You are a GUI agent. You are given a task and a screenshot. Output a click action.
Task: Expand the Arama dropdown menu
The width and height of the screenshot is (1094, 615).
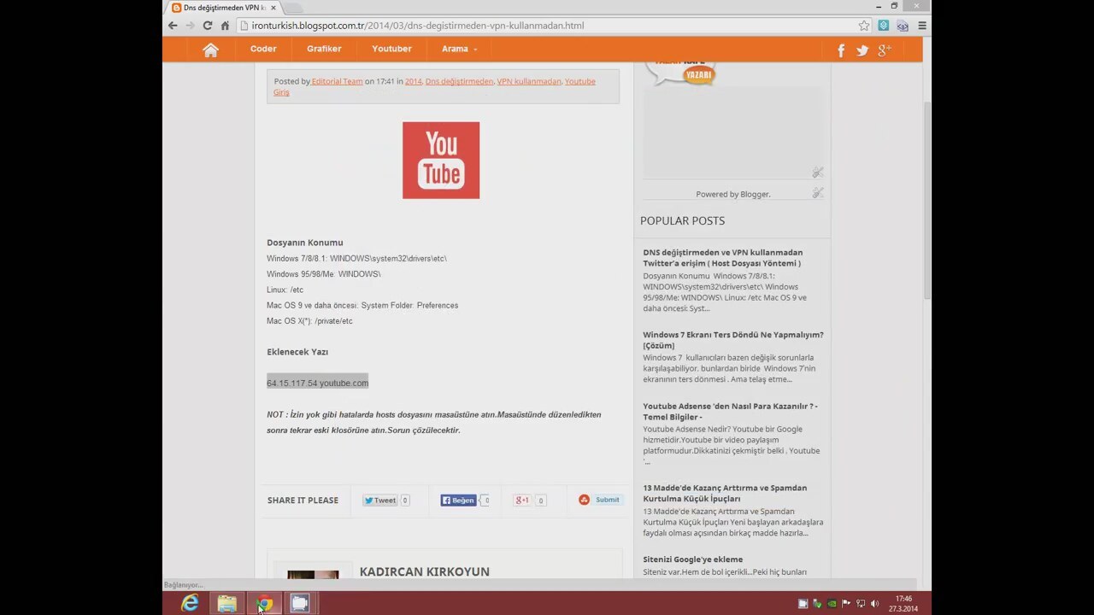pyautogui.click(x=460, y=49)
